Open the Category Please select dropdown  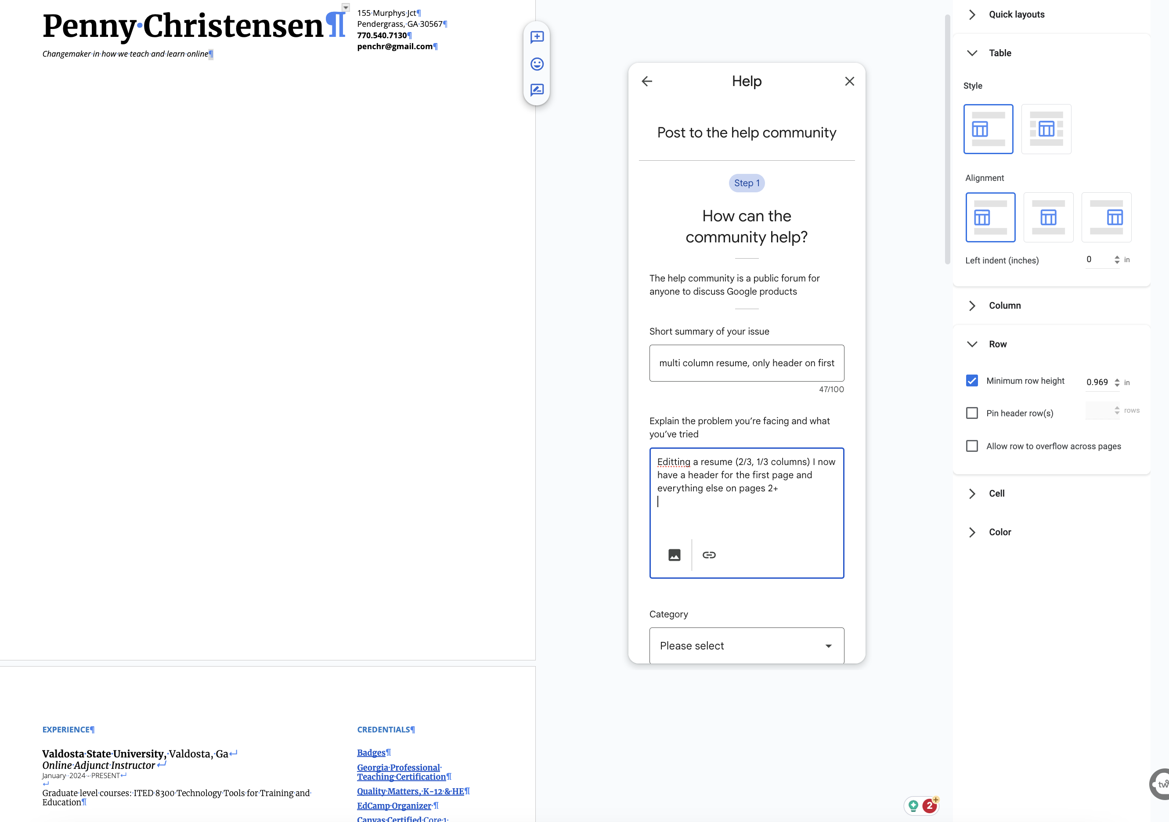click(x=746, y=645)
